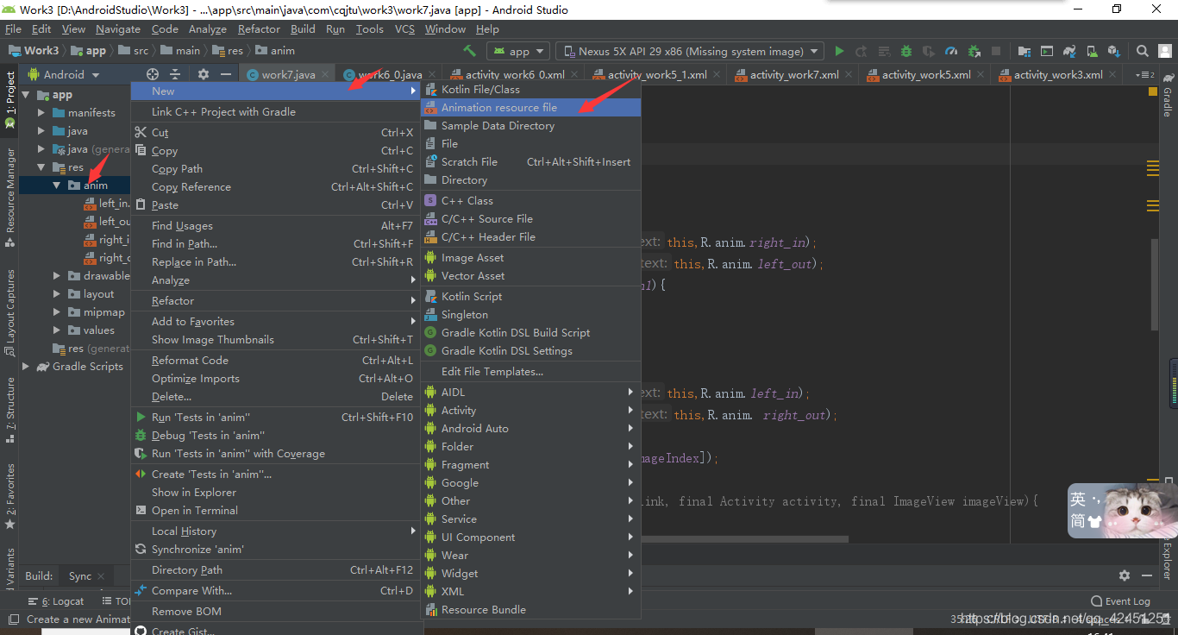1178x635 pixels.
Task: Close the Sync tab in Build panel
Action: pos(101,575)
